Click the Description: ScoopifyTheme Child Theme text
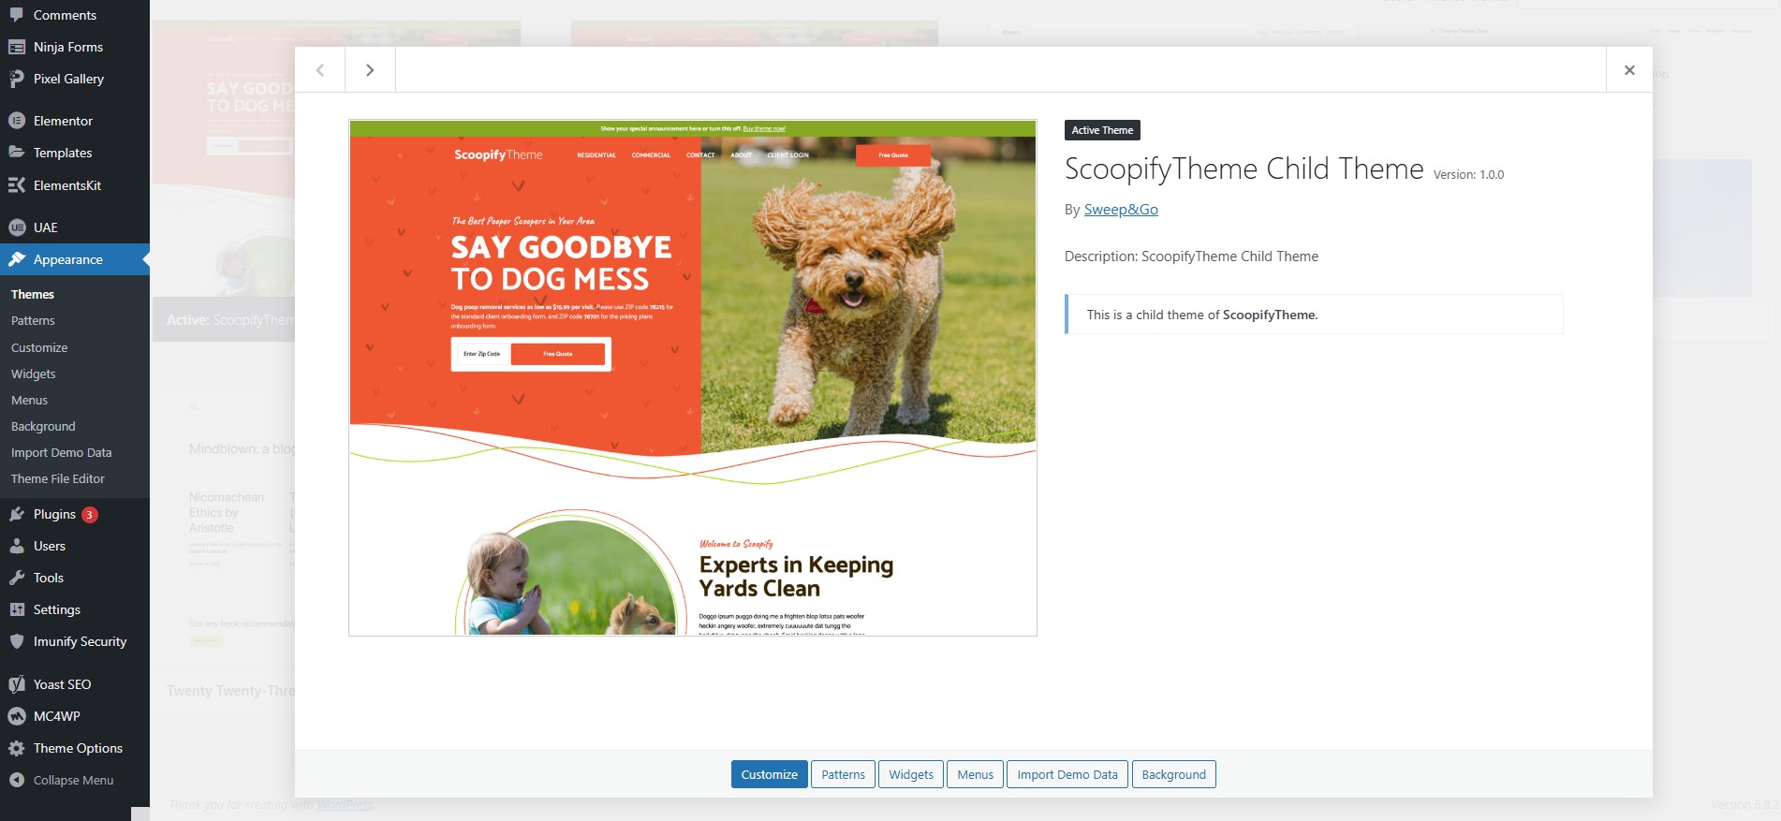 [1191, 257]
